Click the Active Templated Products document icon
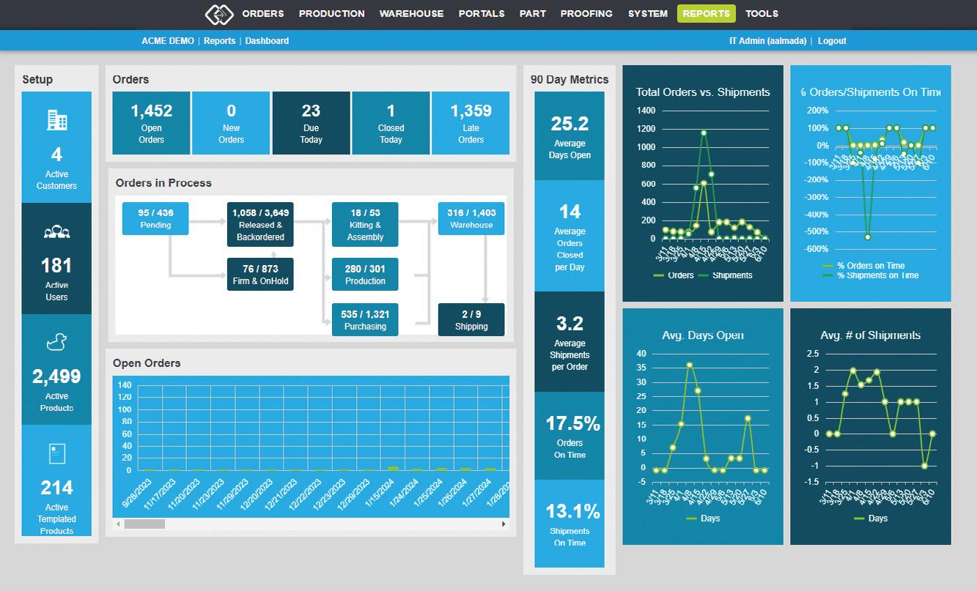 pyautogui.click(x=56, y=453)
